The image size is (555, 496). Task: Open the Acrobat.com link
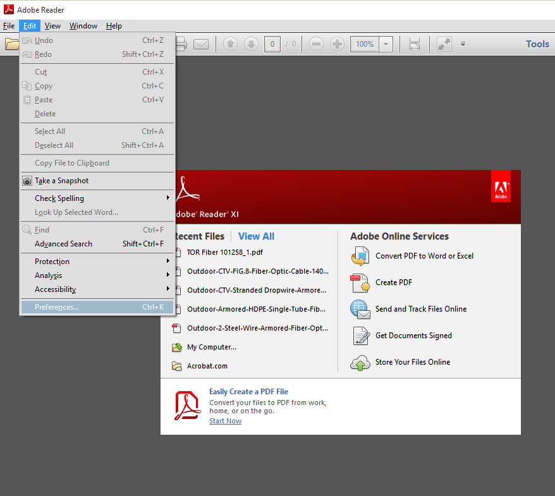[x=207, y=366]
